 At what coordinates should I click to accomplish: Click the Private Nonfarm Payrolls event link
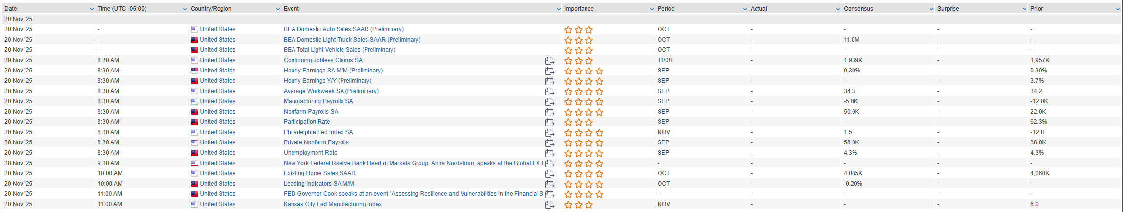pos(316,142)
